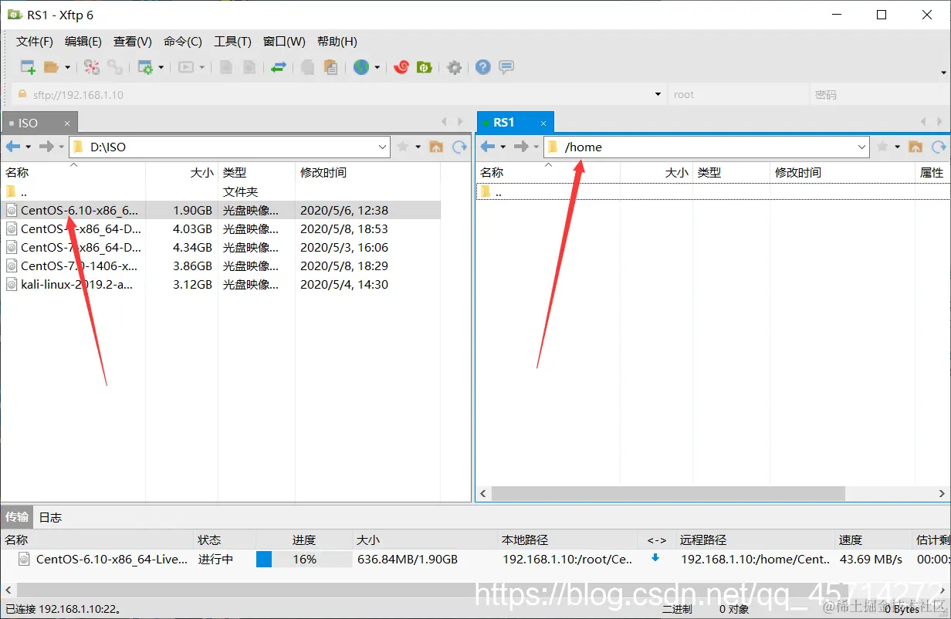The height and width of the screenshot is (619, 951).
Task: Go to parent folder in local pane
Action: click(x=436, y=147)
